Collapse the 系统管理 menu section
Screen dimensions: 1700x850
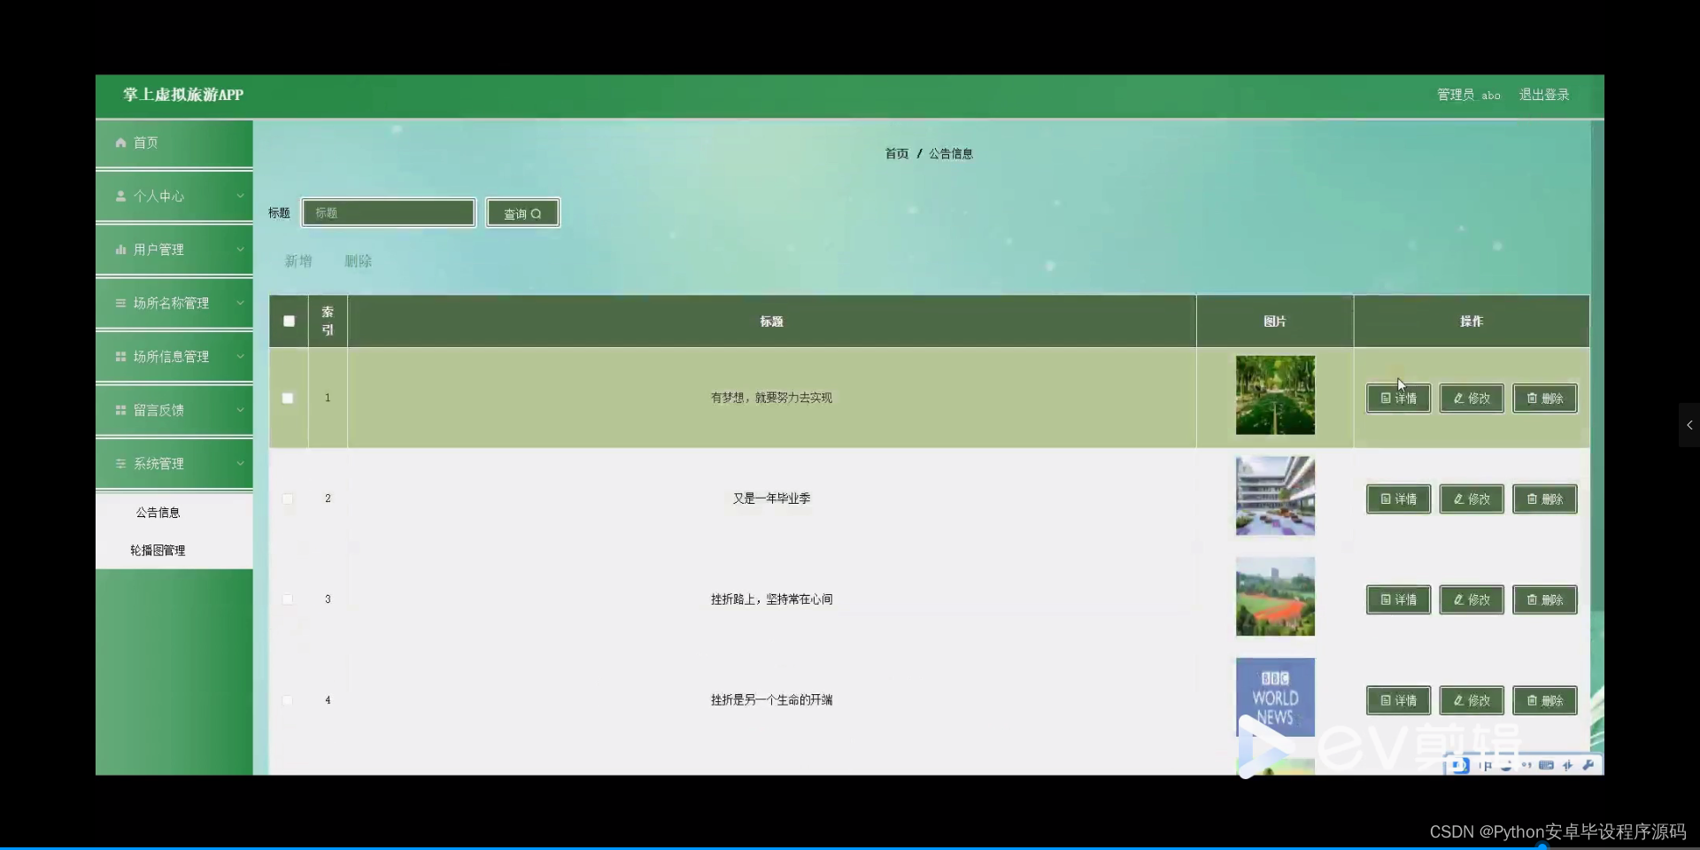[174, 463]
